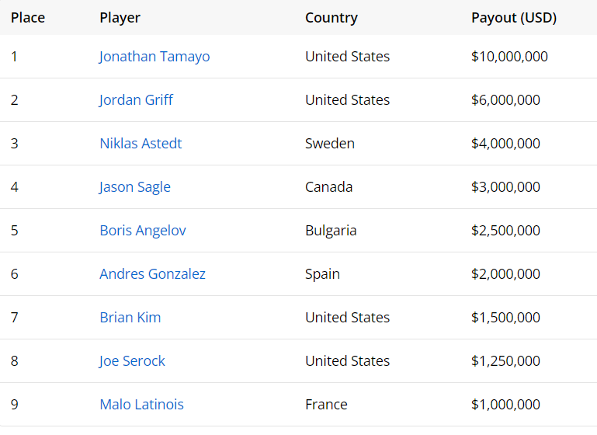Screen dimensions: 597x435
Task: Click the $1,000,000 payout cell
Action: click(x=505, y=405)
